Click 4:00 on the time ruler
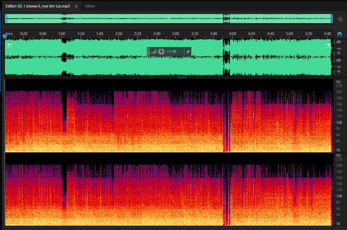 233,34
